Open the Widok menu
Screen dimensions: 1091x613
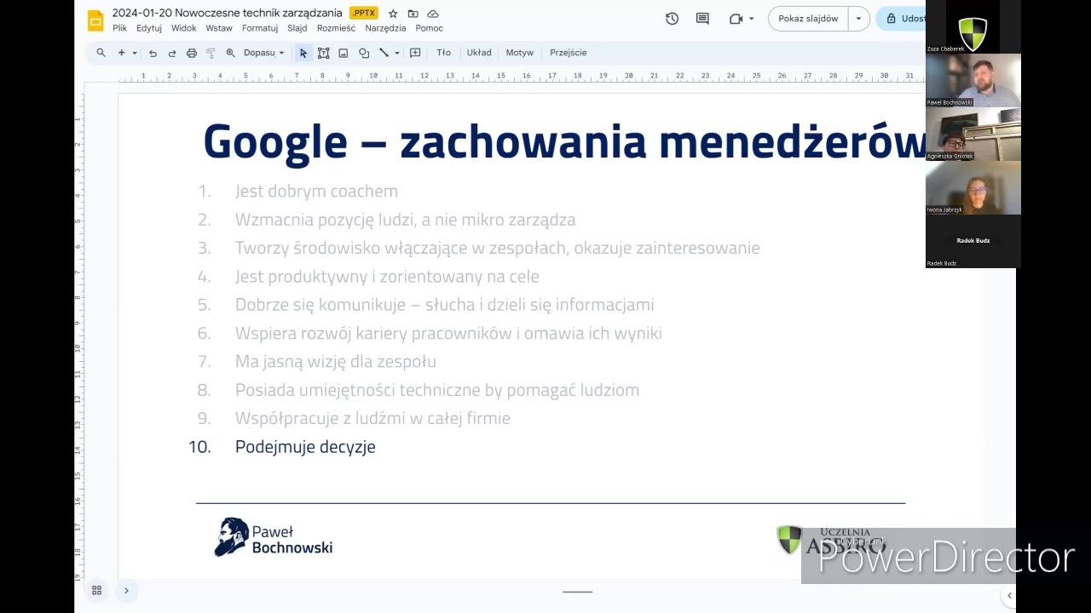coord(184,28)
